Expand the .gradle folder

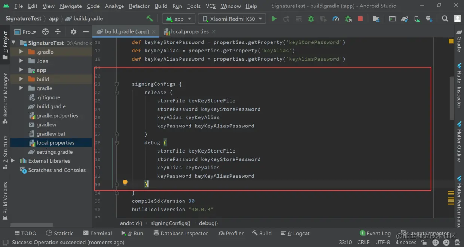[x=21, y=52]
